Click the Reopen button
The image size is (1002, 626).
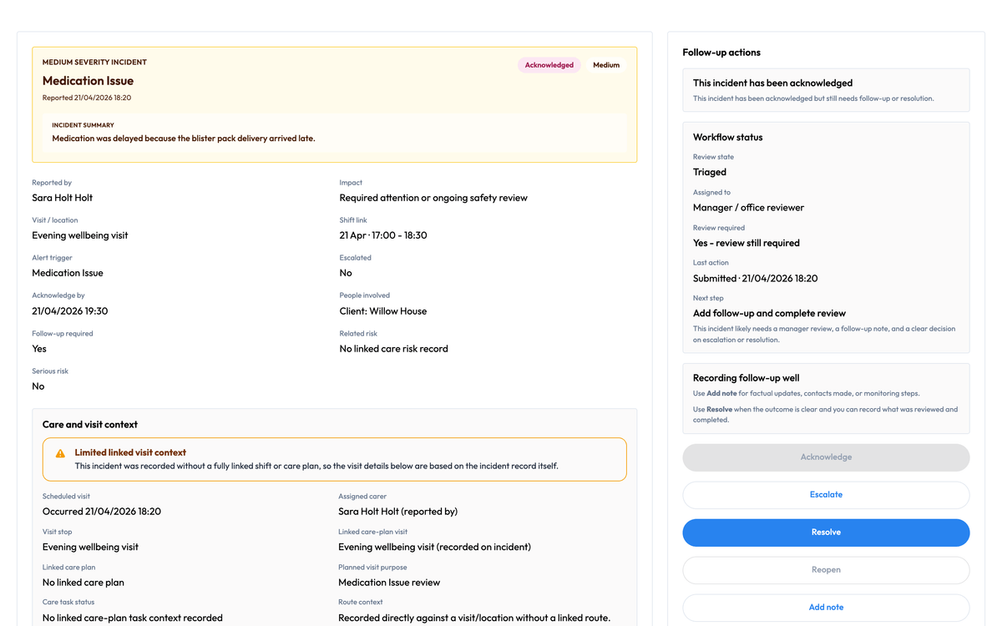pyautogui.click(x=826, y=570)
